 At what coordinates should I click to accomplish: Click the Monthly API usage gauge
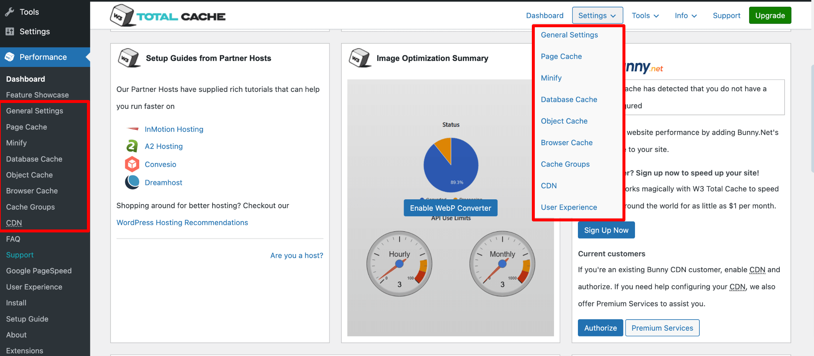tap(502, 263)
